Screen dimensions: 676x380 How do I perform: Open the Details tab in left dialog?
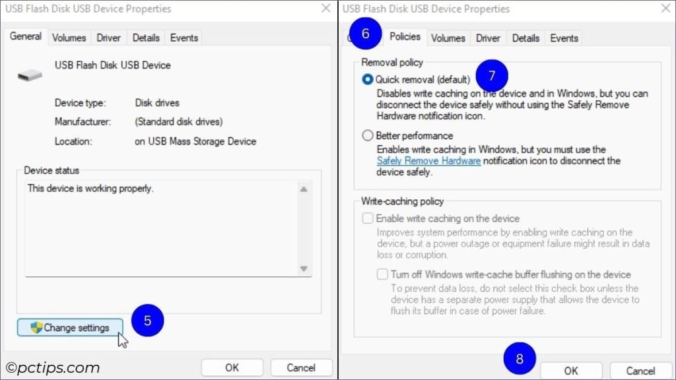click(146, 38)
